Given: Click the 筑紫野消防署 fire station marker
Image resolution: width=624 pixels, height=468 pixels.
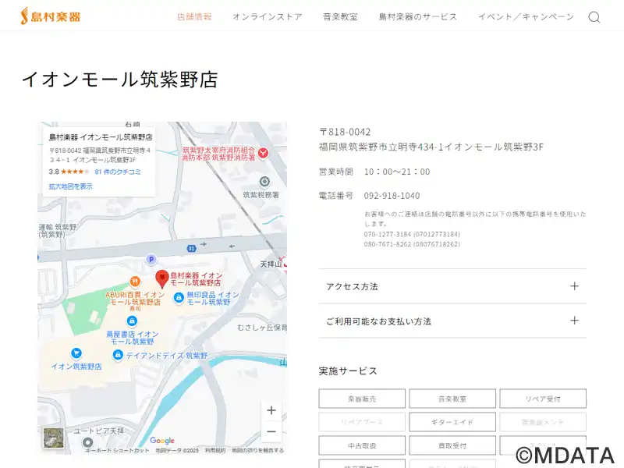Looking at the screenshot, I should pyautogui.click(x=263, y=153).
